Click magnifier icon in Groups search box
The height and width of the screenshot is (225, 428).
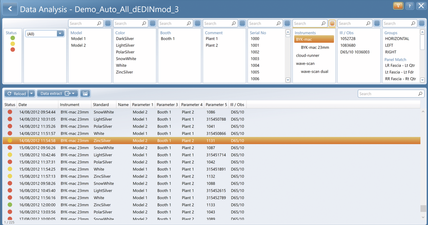click(x=413, y=23)
